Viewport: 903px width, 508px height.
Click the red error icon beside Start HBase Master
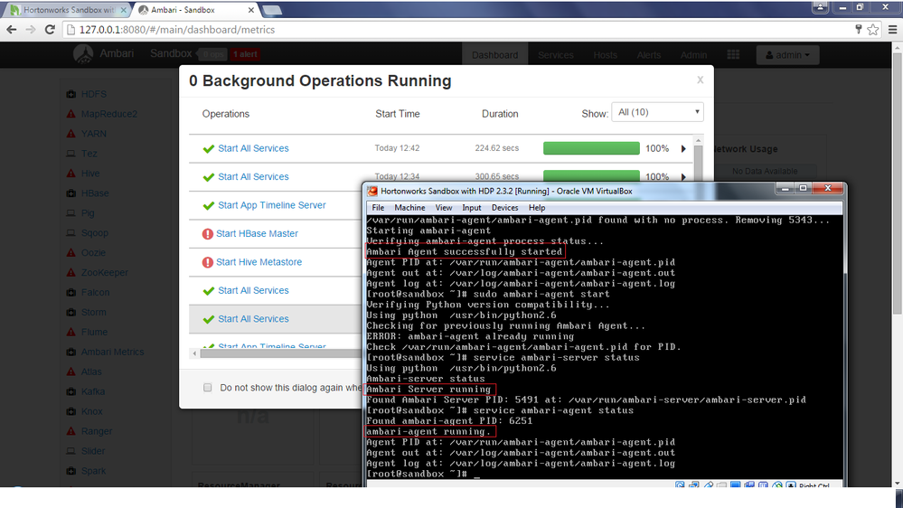click(x=208, y=234)
